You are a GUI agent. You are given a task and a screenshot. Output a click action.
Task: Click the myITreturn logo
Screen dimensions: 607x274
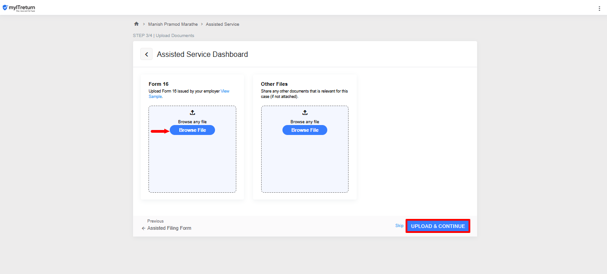tap(19, 8)
